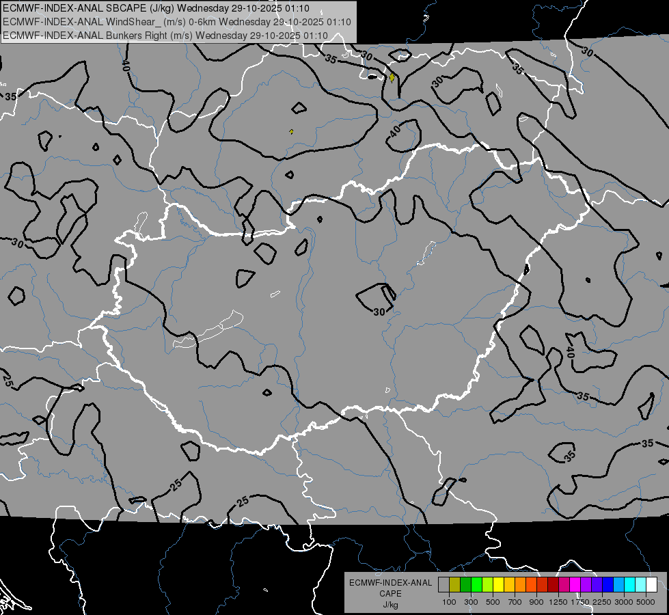Click the dark maroon CAPE legend swatch
Image resolution: width=669 pixels, height=615 pixels.
tap(554, 585)
